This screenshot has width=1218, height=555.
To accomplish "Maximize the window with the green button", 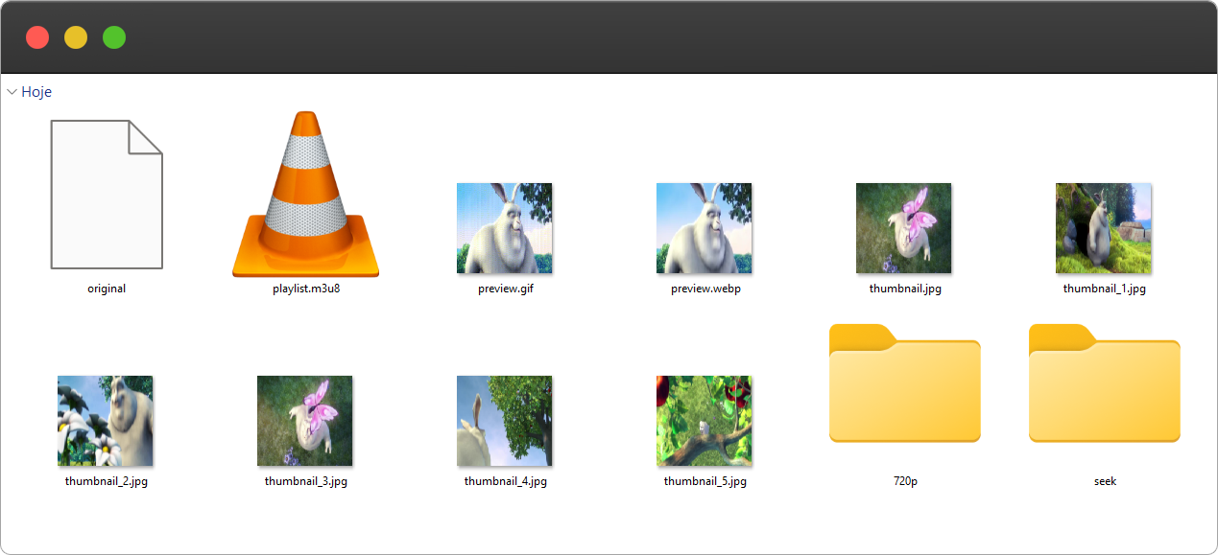I will [114, 37].
